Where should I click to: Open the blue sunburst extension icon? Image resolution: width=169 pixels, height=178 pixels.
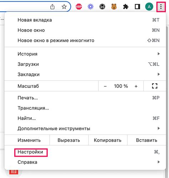[x=91, y=7]
